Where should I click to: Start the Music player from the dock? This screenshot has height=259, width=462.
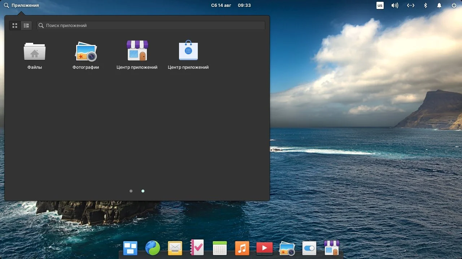pyautogui.click(x=242, y=248)
